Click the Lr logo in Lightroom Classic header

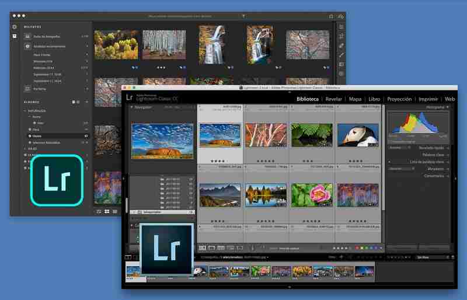[x=129, y=97]
